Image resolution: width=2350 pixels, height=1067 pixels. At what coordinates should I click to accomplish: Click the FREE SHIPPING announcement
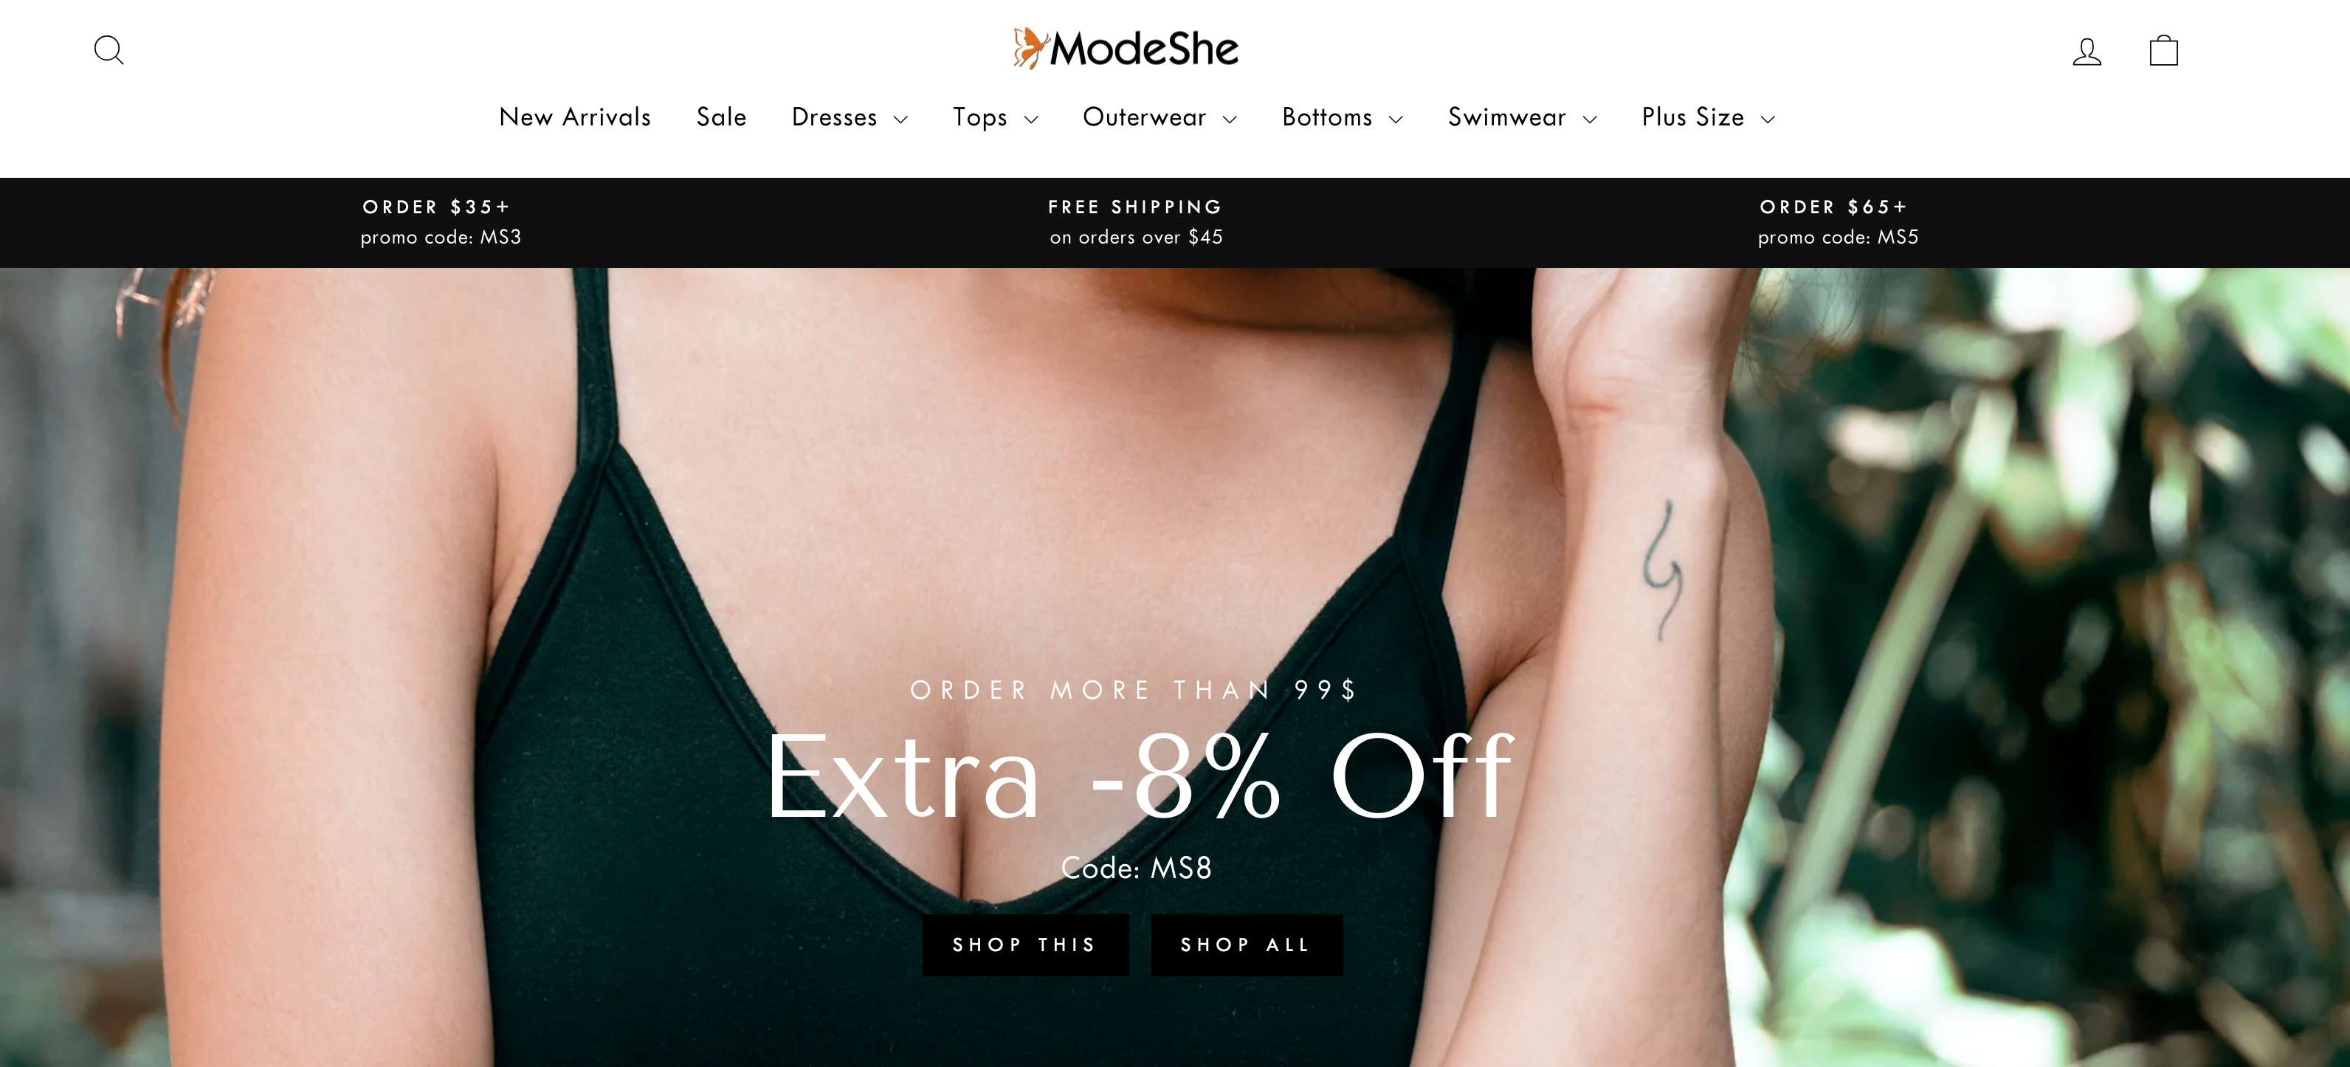1136,223
